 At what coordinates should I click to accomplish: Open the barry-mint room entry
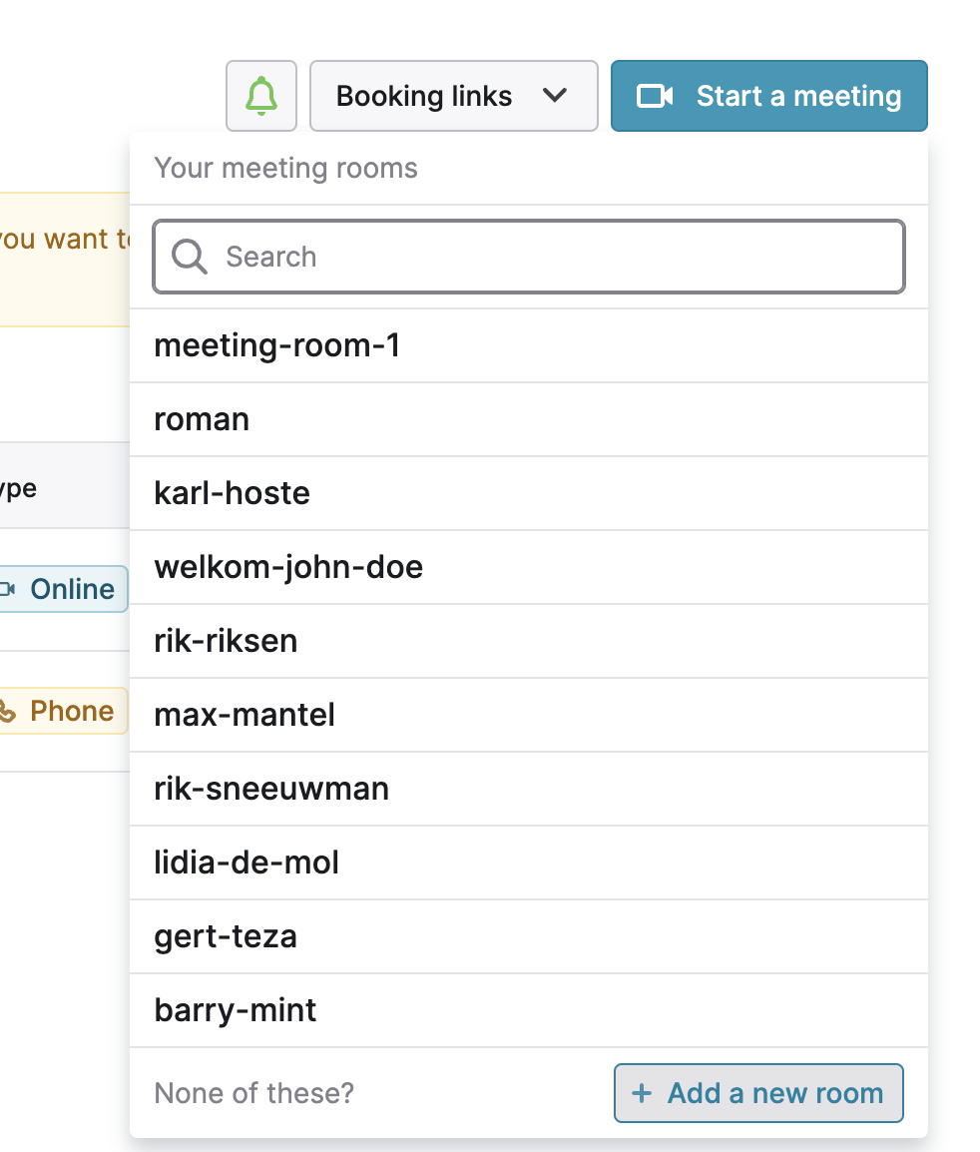point(529,1010)
